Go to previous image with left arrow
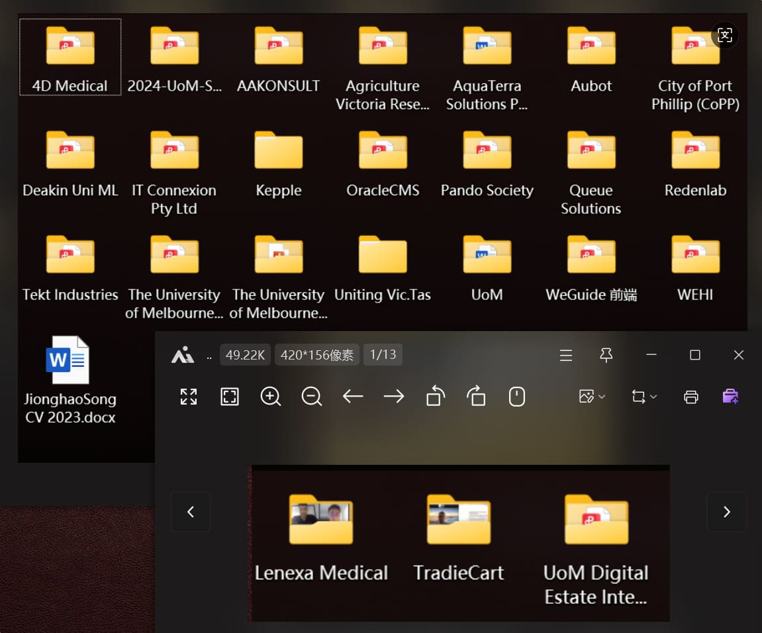Viewport: 762px width, 633px height. [353, 397]
